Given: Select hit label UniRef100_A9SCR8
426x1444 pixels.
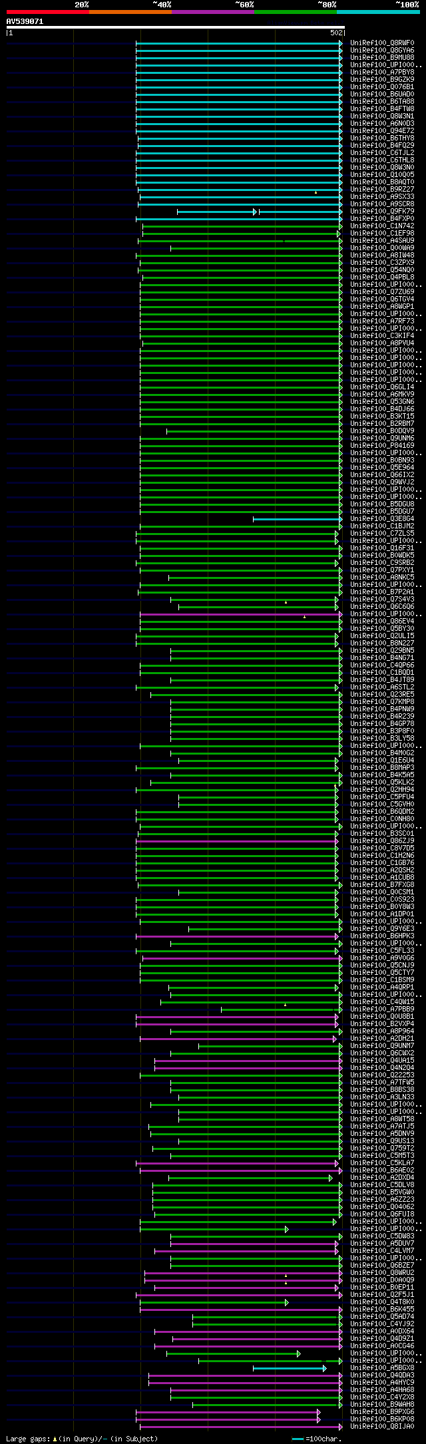Looking at the screenshot, I should [x=382, y=204].
